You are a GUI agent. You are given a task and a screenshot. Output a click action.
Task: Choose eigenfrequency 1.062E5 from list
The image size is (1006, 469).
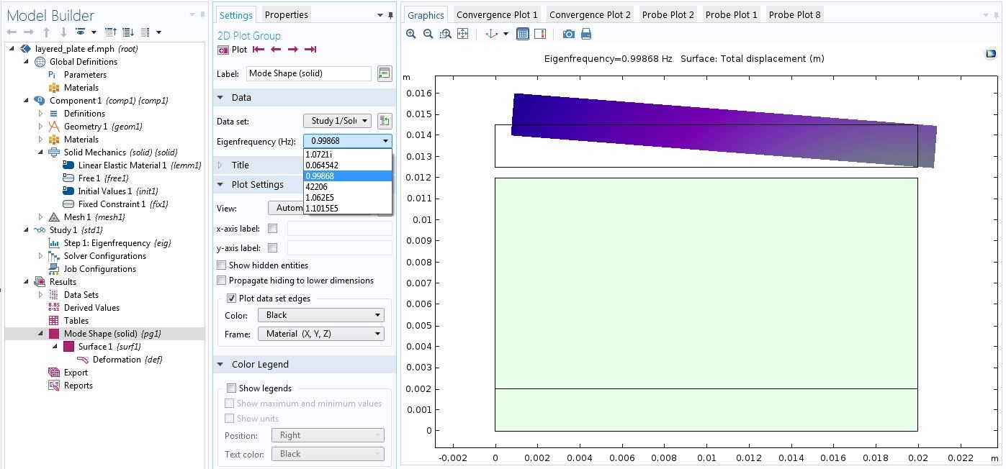point(348,197)
